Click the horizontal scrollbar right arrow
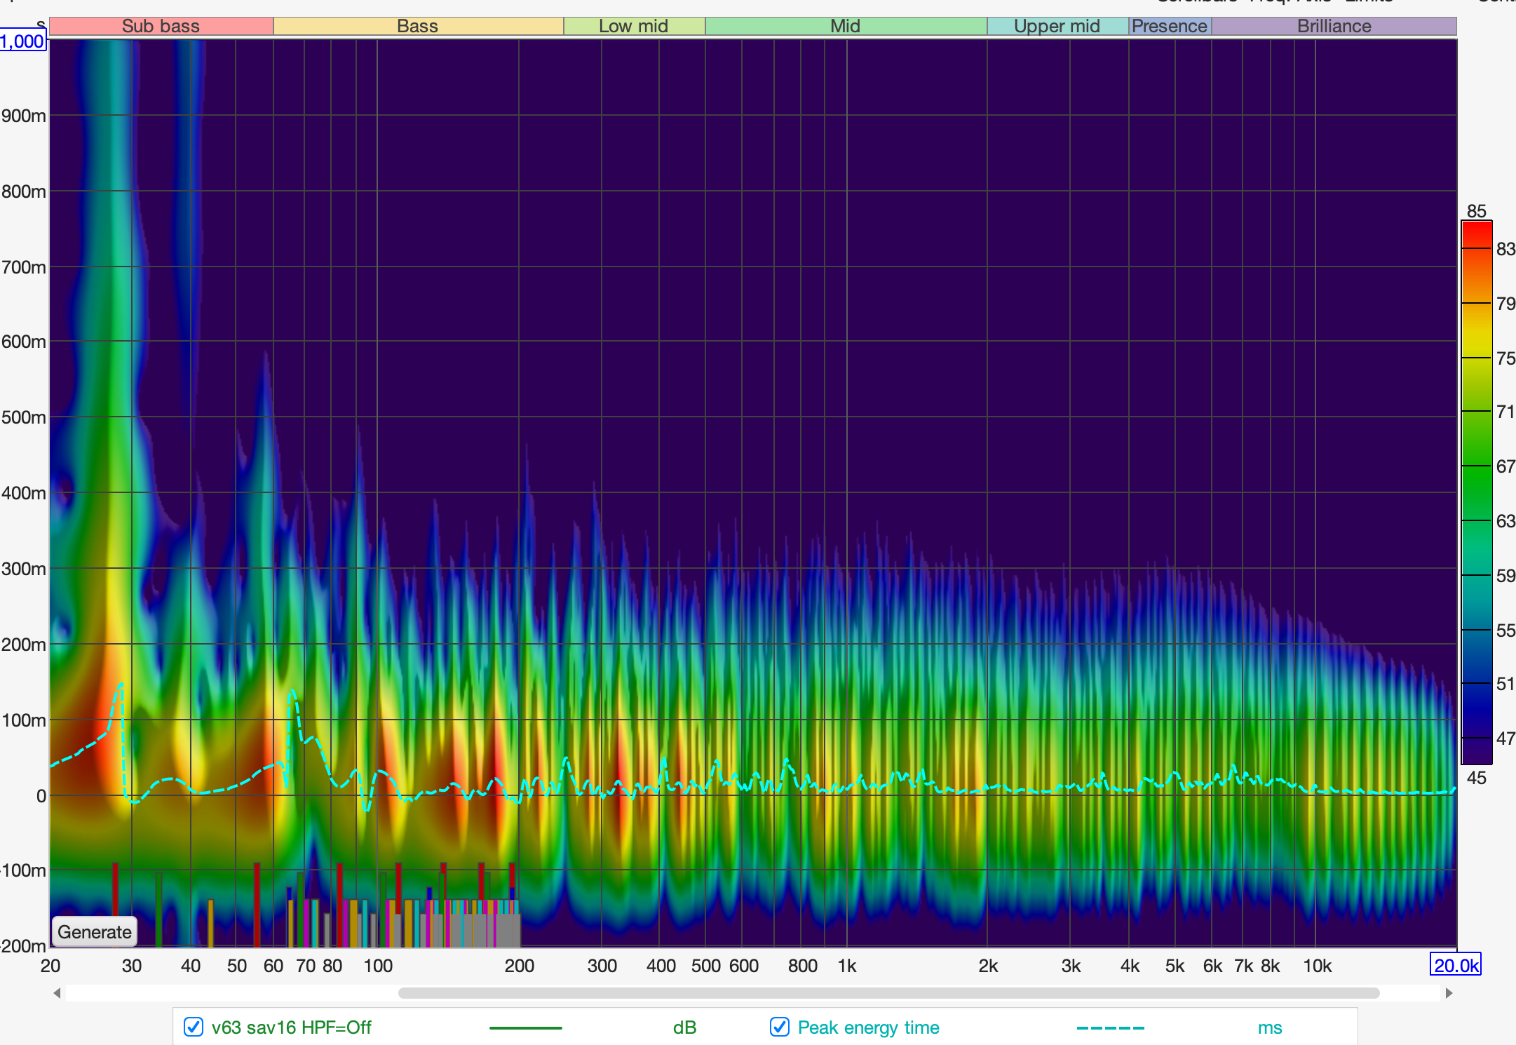Viewport: 1516px width, 1045px height. [1449, 993]
